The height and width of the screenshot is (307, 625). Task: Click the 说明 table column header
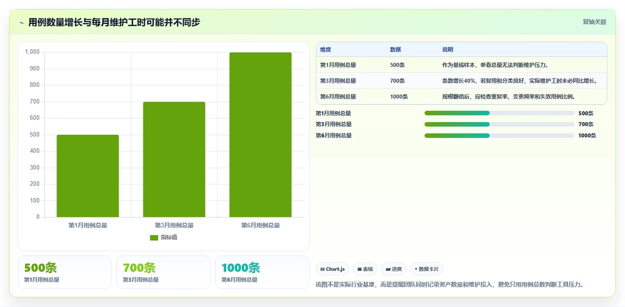coord(448,50)
